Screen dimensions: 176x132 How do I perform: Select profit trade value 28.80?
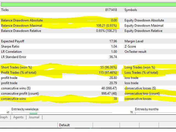[x=113, y=78]
